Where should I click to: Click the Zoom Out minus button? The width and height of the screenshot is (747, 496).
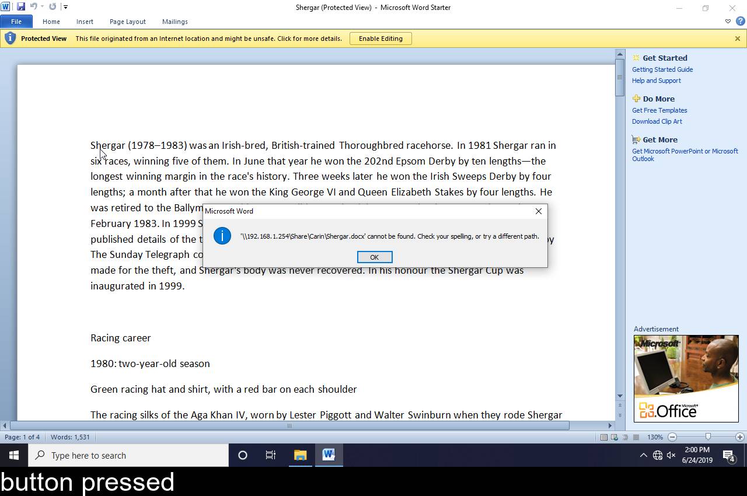pos(672,437)
